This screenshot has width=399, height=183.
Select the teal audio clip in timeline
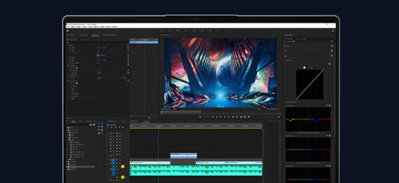tap(196, 170)
